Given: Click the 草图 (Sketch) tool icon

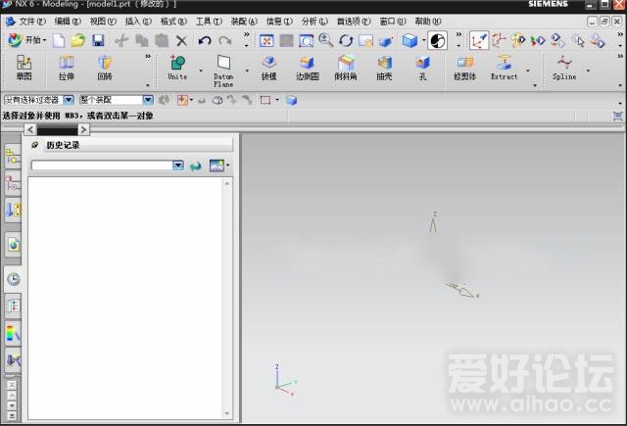Looking at the screenshot, I should [x=24, y=67].
